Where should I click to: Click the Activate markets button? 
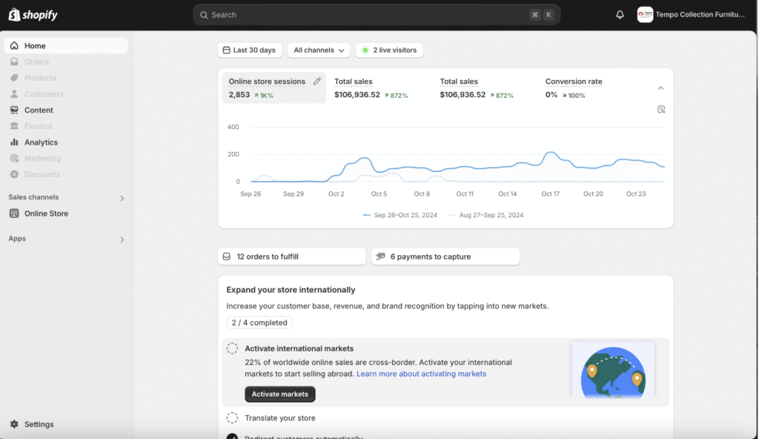279,394
